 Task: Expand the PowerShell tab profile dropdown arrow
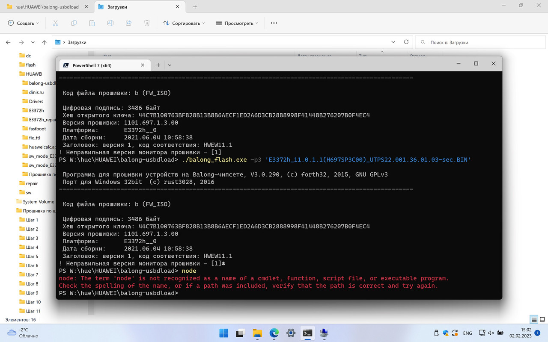point(170,65)
